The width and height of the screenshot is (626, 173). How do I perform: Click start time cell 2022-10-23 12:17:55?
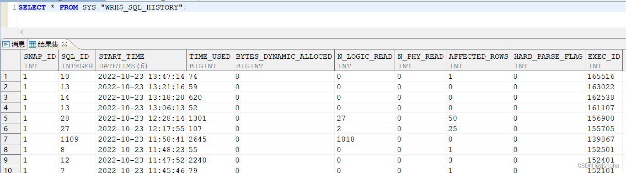(141, 129)
